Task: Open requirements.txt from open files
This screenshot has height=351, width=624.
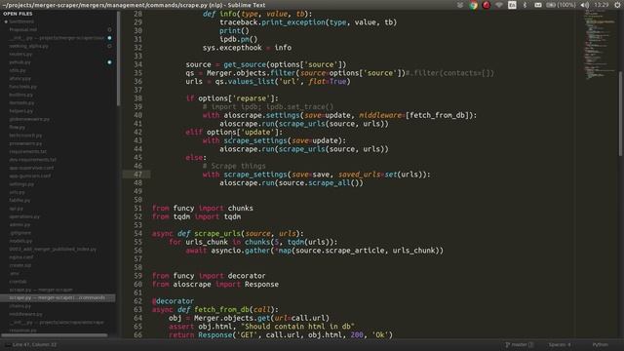Action: click(28, 152)
